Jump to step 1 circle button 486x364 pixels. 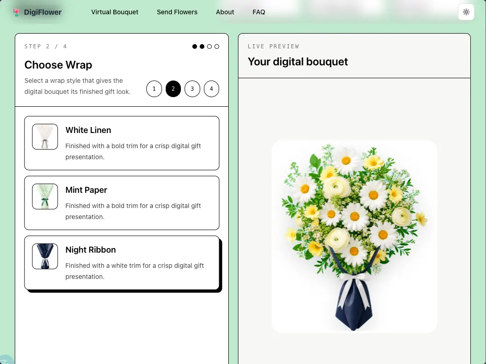(x=154, y=89)
